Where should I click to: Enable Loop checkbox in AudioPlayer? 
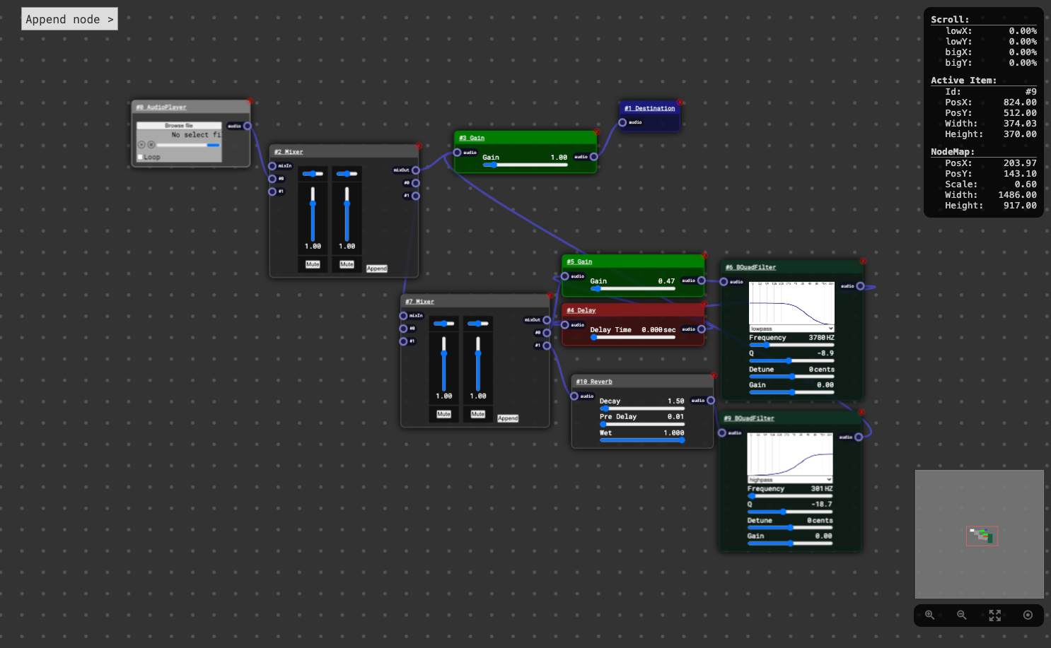point(141,157)
